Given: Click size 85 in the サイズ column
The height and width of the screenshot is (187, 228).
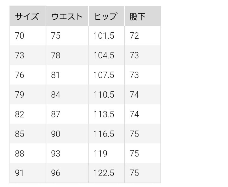Looking at the screenshot, I should (x=19, y=134).
